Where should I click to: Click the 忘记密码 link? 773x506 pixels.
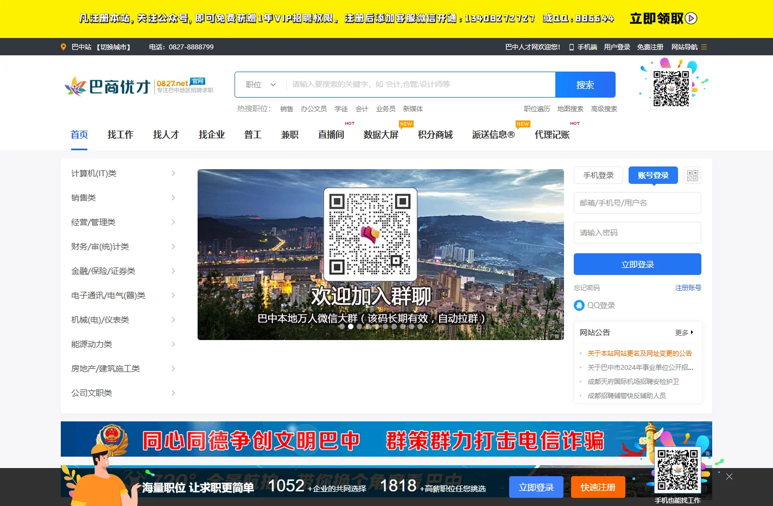pyautogui.click(x=587, y=288)
